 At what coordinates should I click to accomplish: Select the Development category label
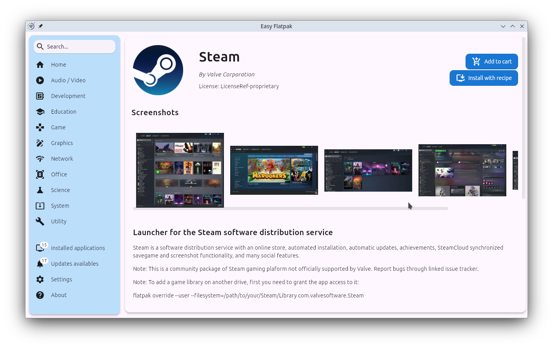[x=68, y=96]
